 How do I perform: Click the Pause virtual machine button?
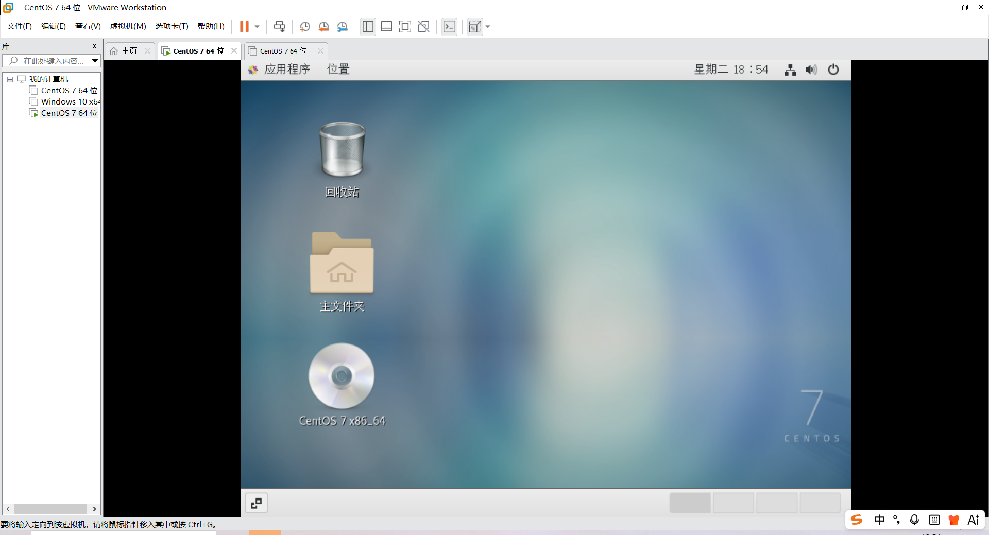[x=244, y=27]
